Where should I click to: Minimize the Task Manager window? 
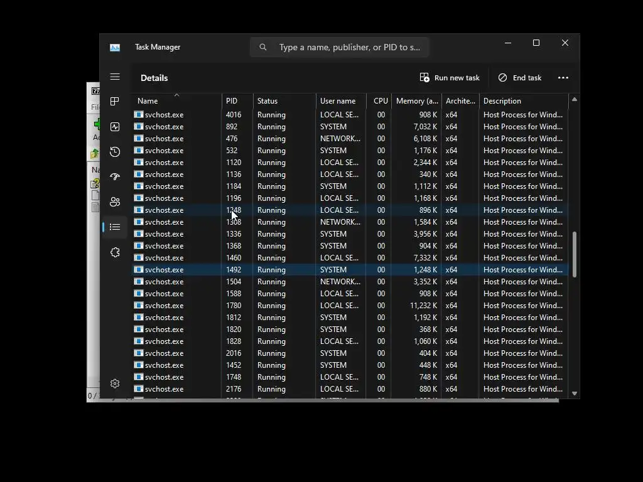(507, 43)
